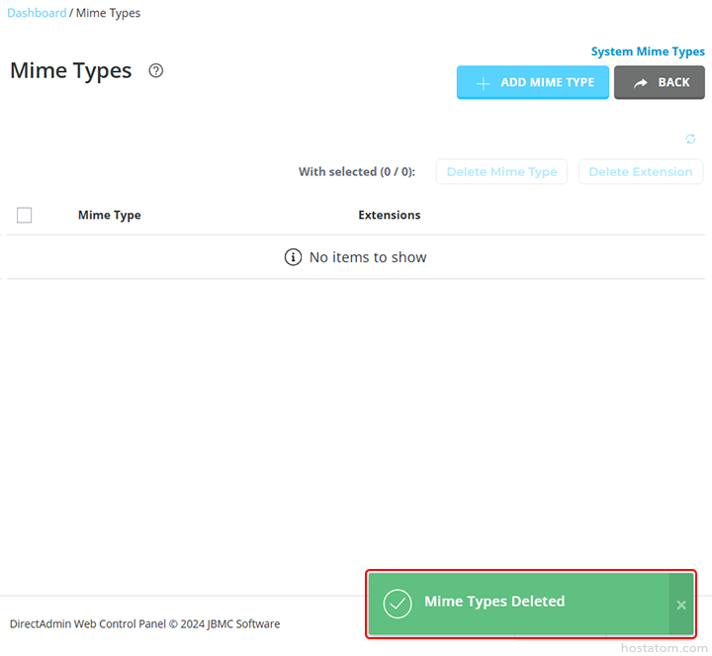Click the Mime Types breadcrumb item

(x=108, y=13)
